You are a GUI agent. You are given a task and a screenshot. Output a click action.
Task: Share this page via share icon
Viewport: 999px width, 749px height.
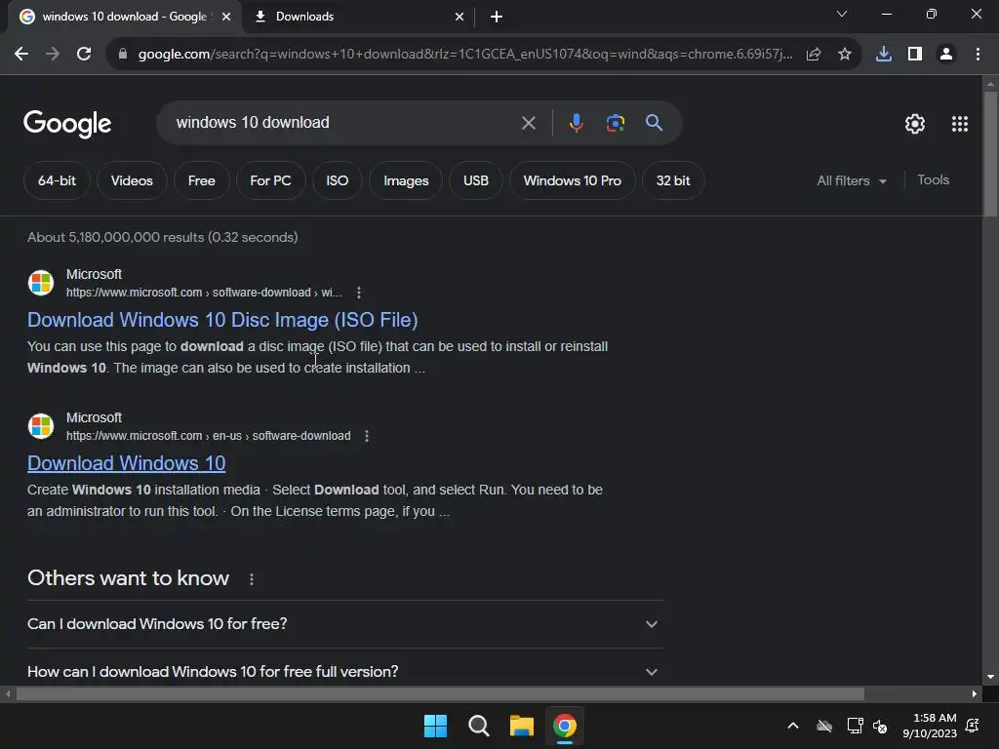click(x=814, y=55)
